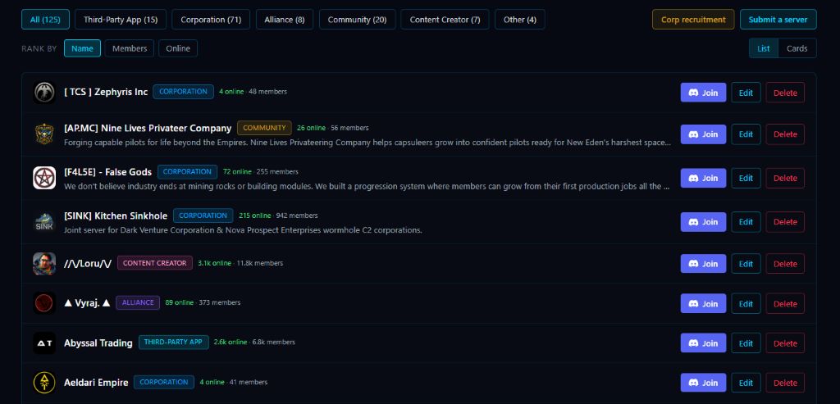Join the //\/Loru/\/ server
The width and height of the screenshot is (840, 404).
[703, 264]
